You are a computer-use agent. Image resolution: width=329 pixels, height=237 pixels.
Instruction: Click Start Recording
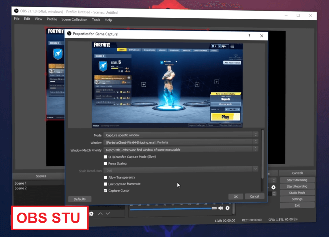pyautogui.click(x=297, y=186)
